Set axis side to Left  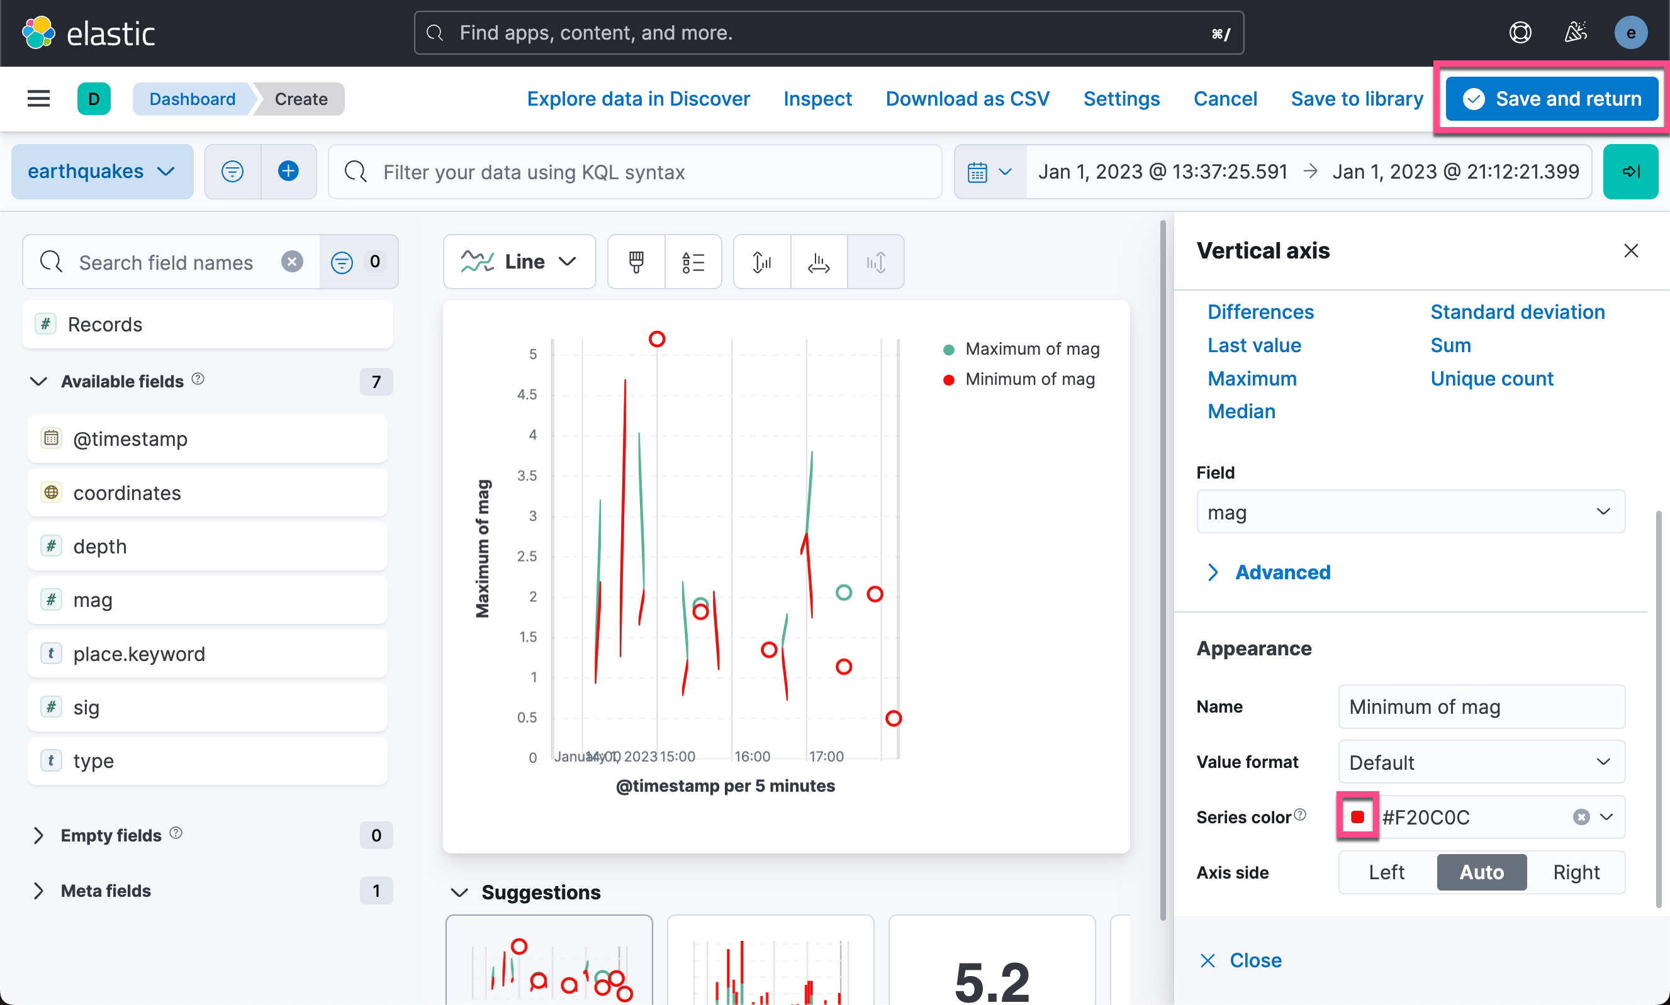(1386, 872)
